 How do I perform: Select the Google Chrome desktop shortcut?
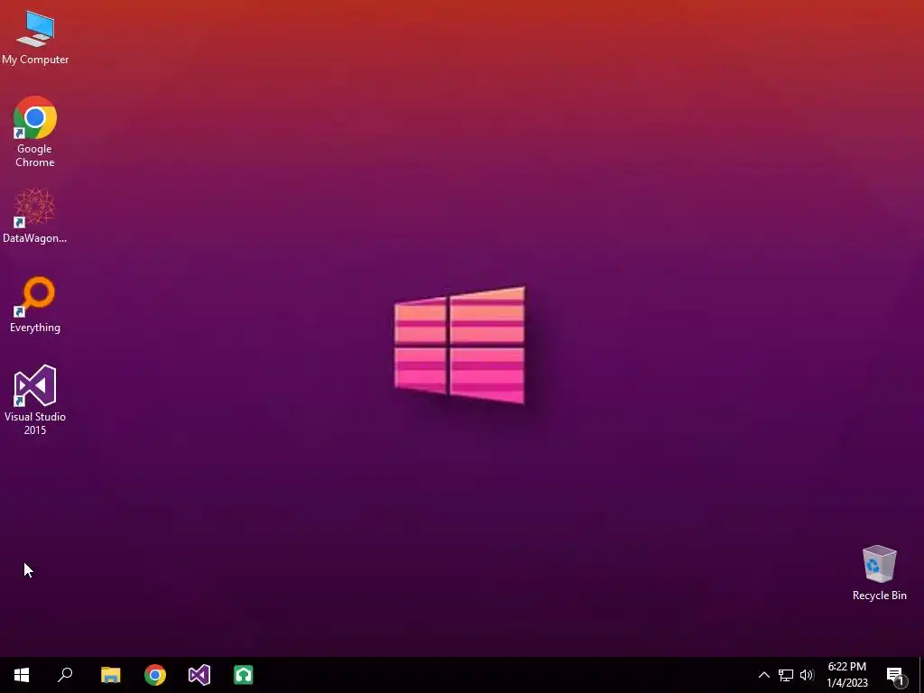point(35,131)
